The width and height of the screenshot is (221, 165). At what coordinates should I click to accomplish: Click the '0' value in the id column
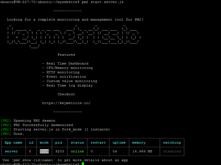point(30,151)
